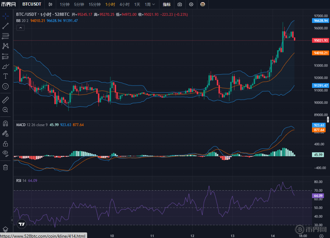Image resolution: width=330 pixels, height=238 pixels.
Task: Activate the ruler measure tool
Action: pos(5,100)
